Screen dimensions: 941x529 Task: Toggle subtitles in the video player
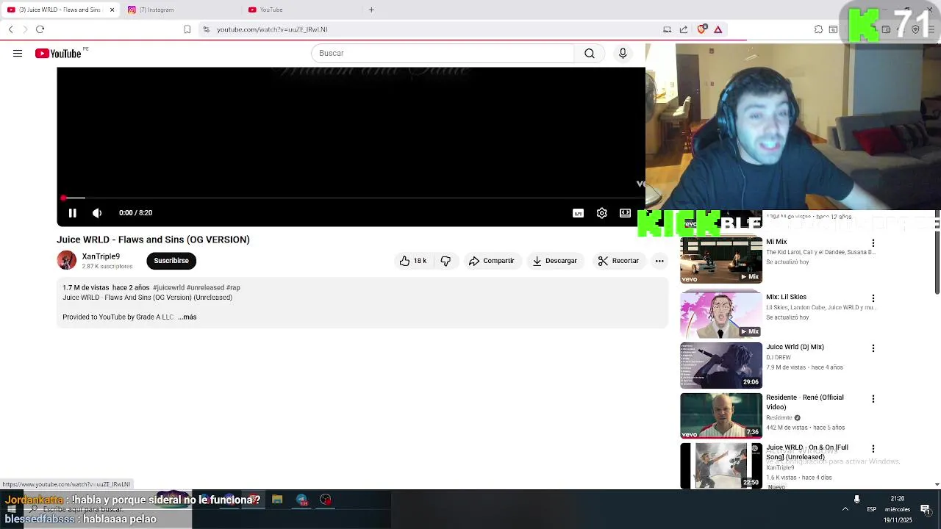[579, 213]
